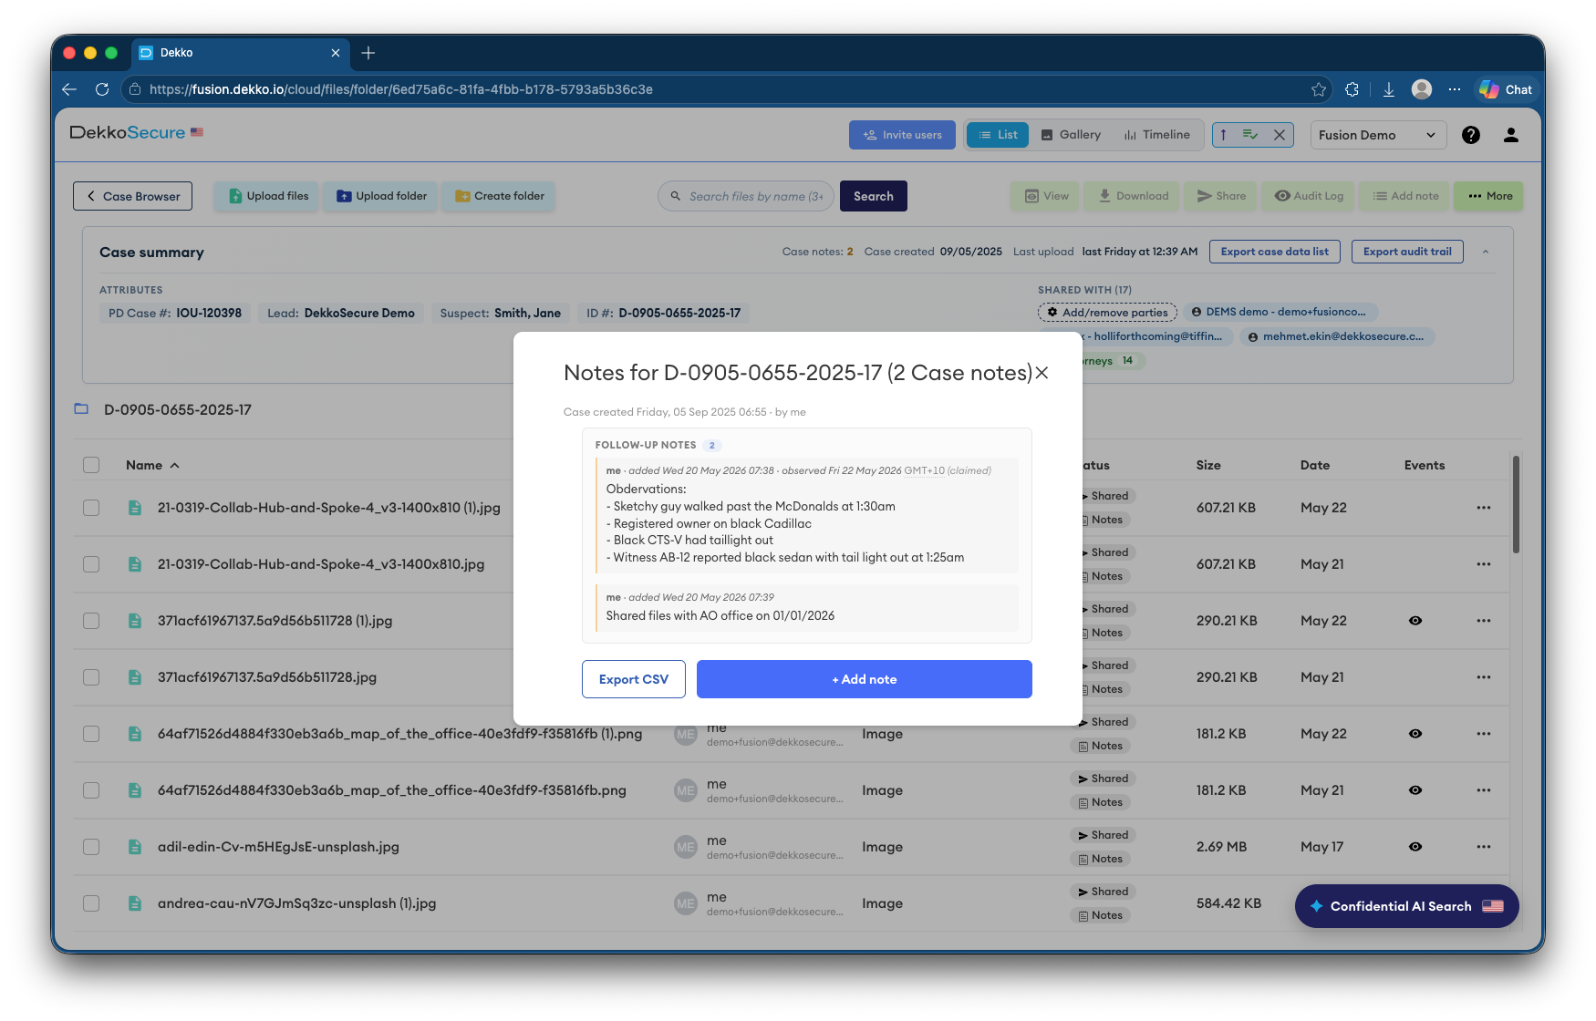Bookmark page with the star icon
Viewport: 1596px width, 1021px height.
[1319, 89]
